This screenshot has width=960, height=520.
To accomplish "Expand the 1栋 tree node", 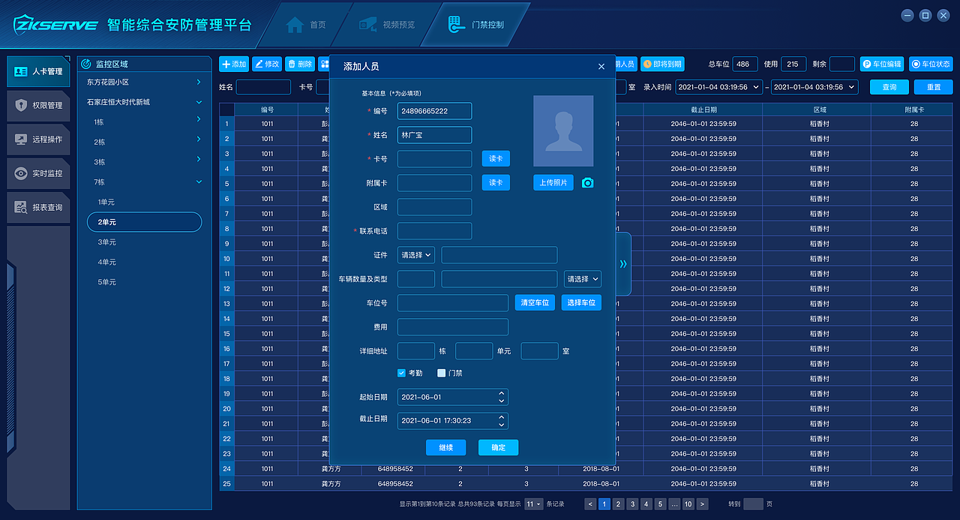I will (199, 119).
